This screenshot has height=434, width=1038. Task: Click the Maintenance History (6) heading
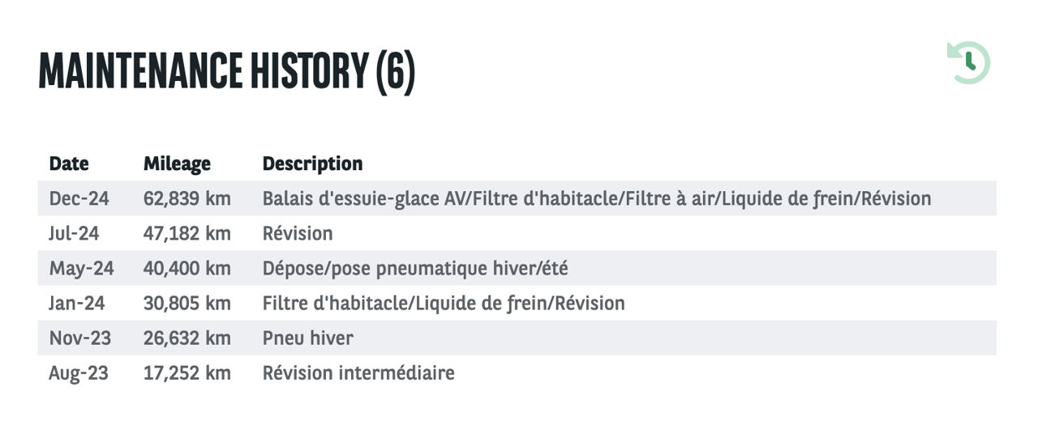click(x=227, y=71)
